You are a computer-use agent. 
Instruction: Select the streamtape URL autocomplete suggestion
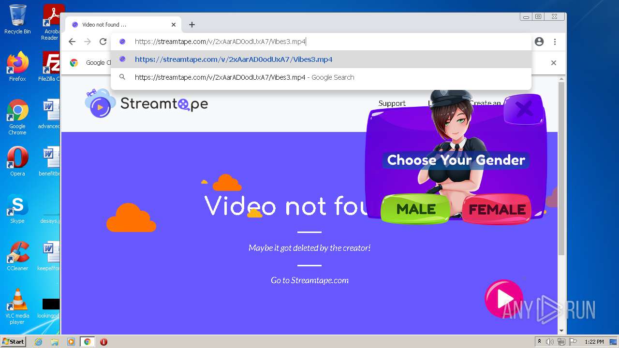click(321, 59)
